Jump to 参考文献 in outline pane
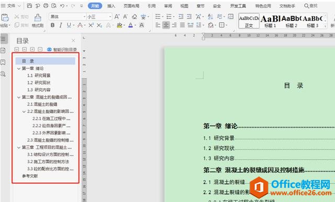The image size is (335, 202). pyautogui.click(x=30, y=176)
